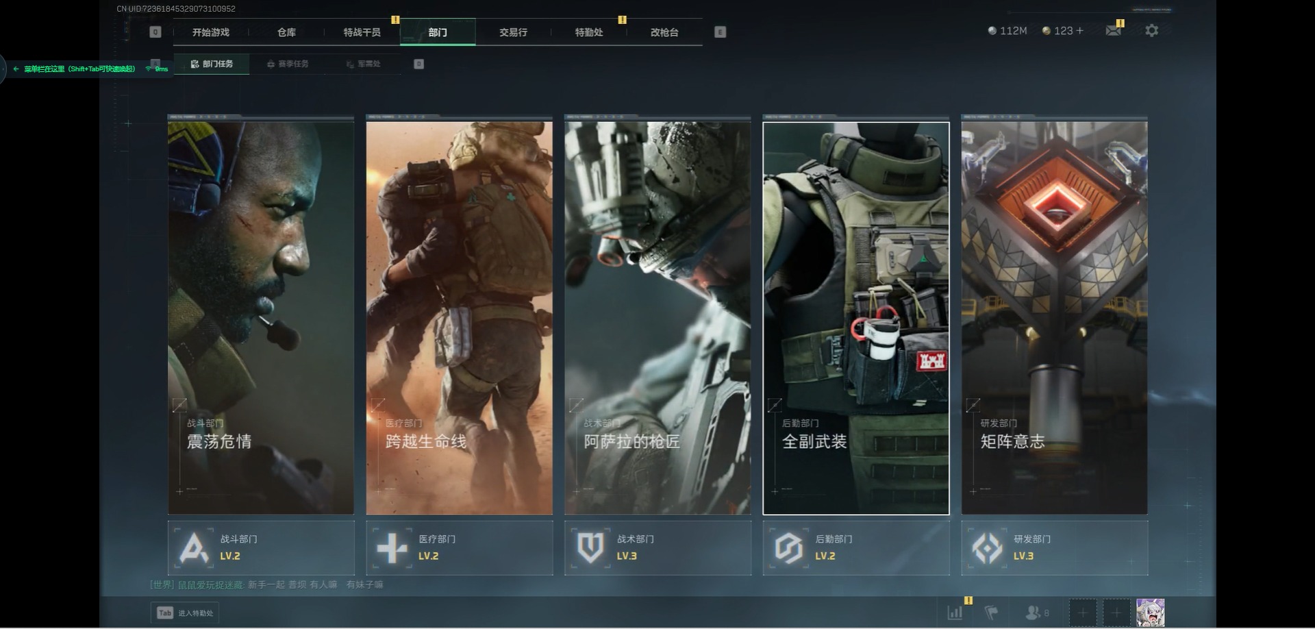Click LV.2 under the 后勤部门 label

(x=825, y=556)
